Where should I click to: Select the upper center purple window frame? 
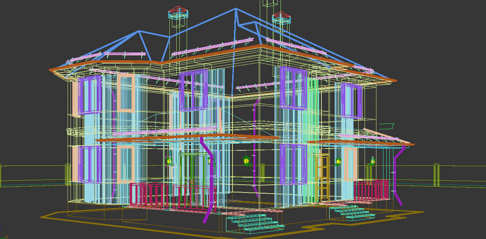pyautogui.click(x=194, y=91)
